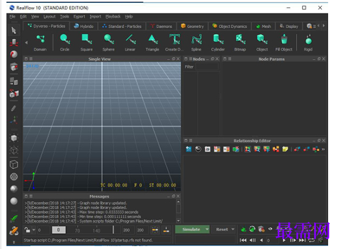Image resolution: width=341 pixels, height=249 pixels.
Task: Click timeline at frame 140 marker
Action: [97, 230]
